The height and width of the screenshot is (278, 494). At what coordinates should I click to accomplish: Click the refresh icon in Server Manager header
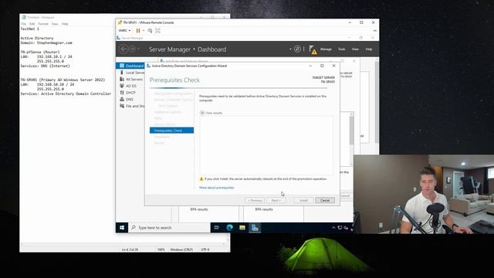[x=297, y=49]
